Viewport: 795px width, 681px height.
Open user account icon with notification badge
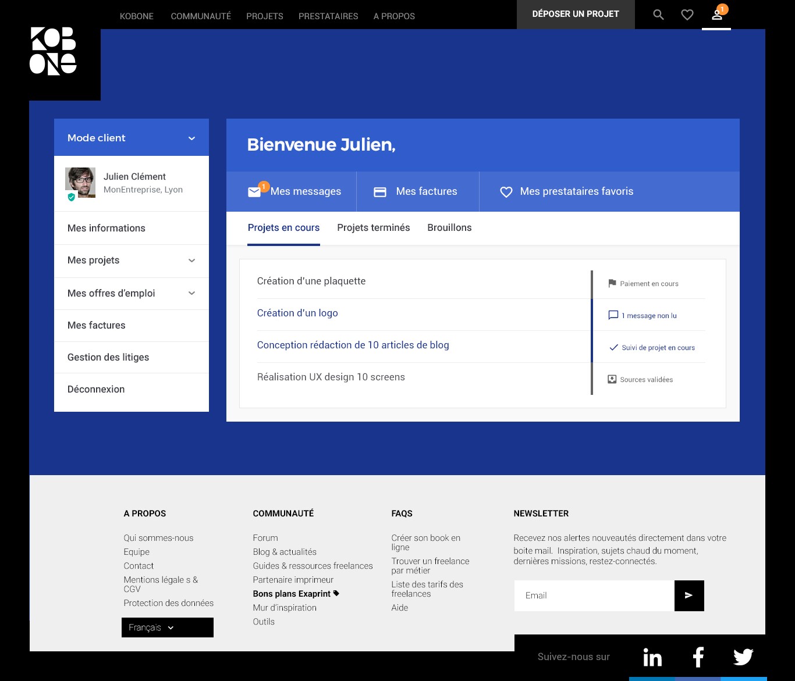tap(717, 15)
